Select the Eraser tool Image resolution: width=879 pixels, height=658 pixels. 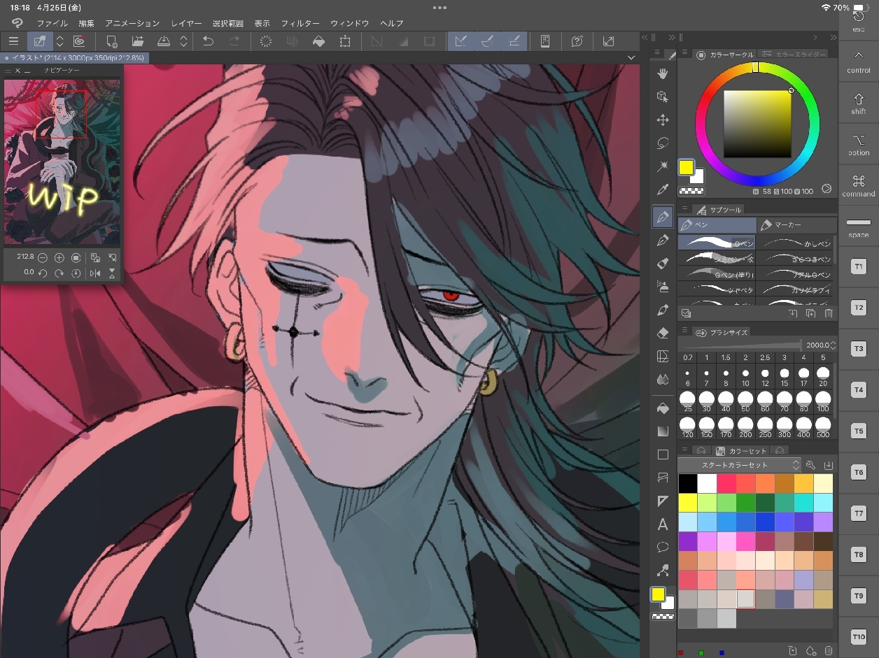point(663,333)
